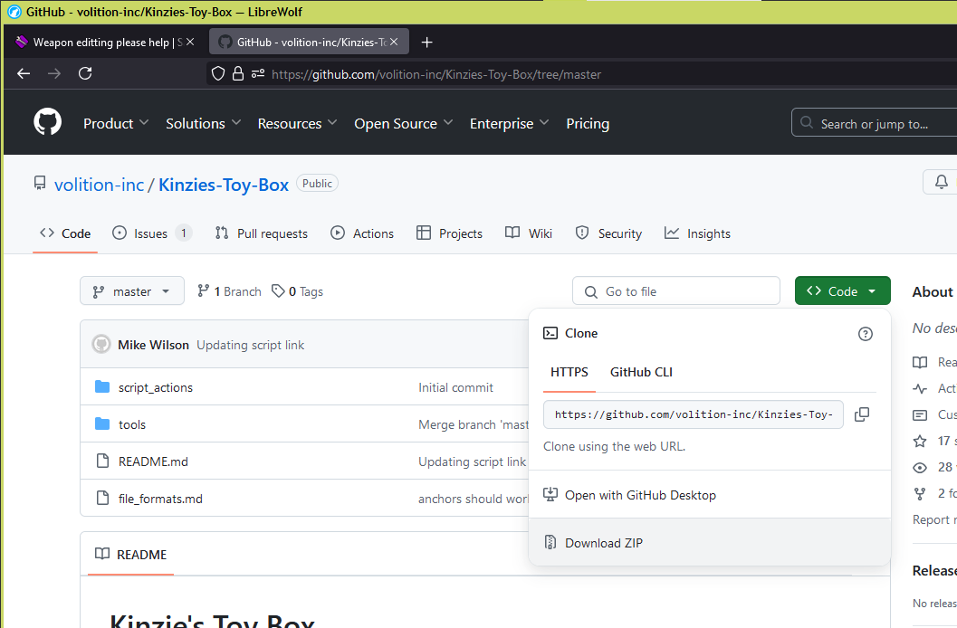Screen dimensions: 957x628
Task: View the 1 Branch link
Action: pos(229,291)
